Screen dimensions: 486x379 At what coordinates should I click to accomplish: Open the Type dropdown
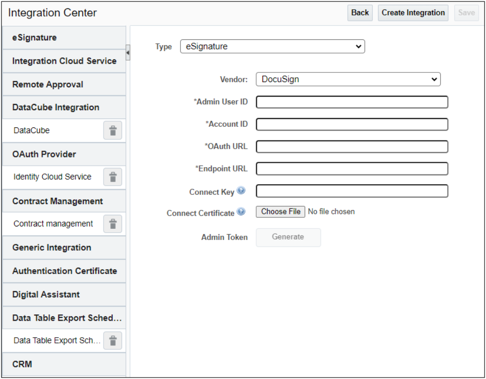tap(272, 46)
